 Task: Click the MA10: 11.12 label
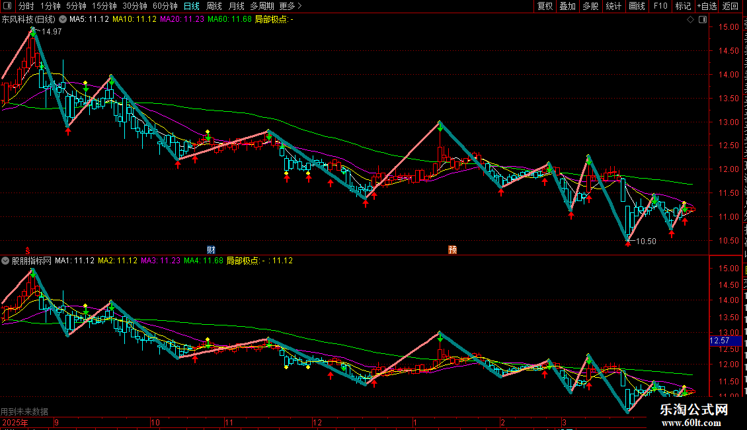point(134,19)
